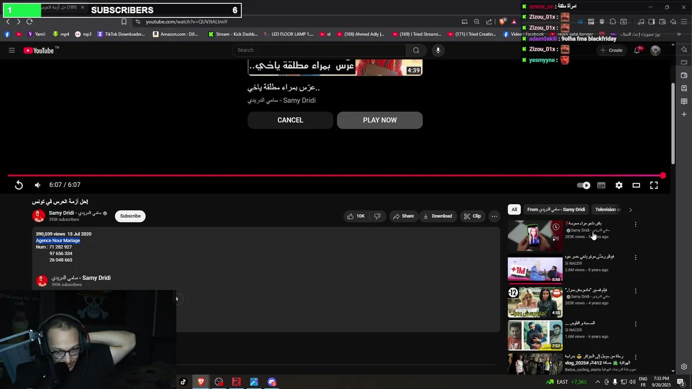Enter full screen mode
Screen dimensions: 692x389
pos(654,185)
